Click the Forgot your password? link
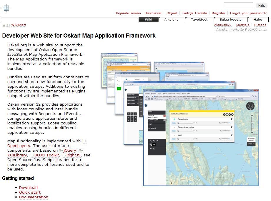 click(248, 13)
